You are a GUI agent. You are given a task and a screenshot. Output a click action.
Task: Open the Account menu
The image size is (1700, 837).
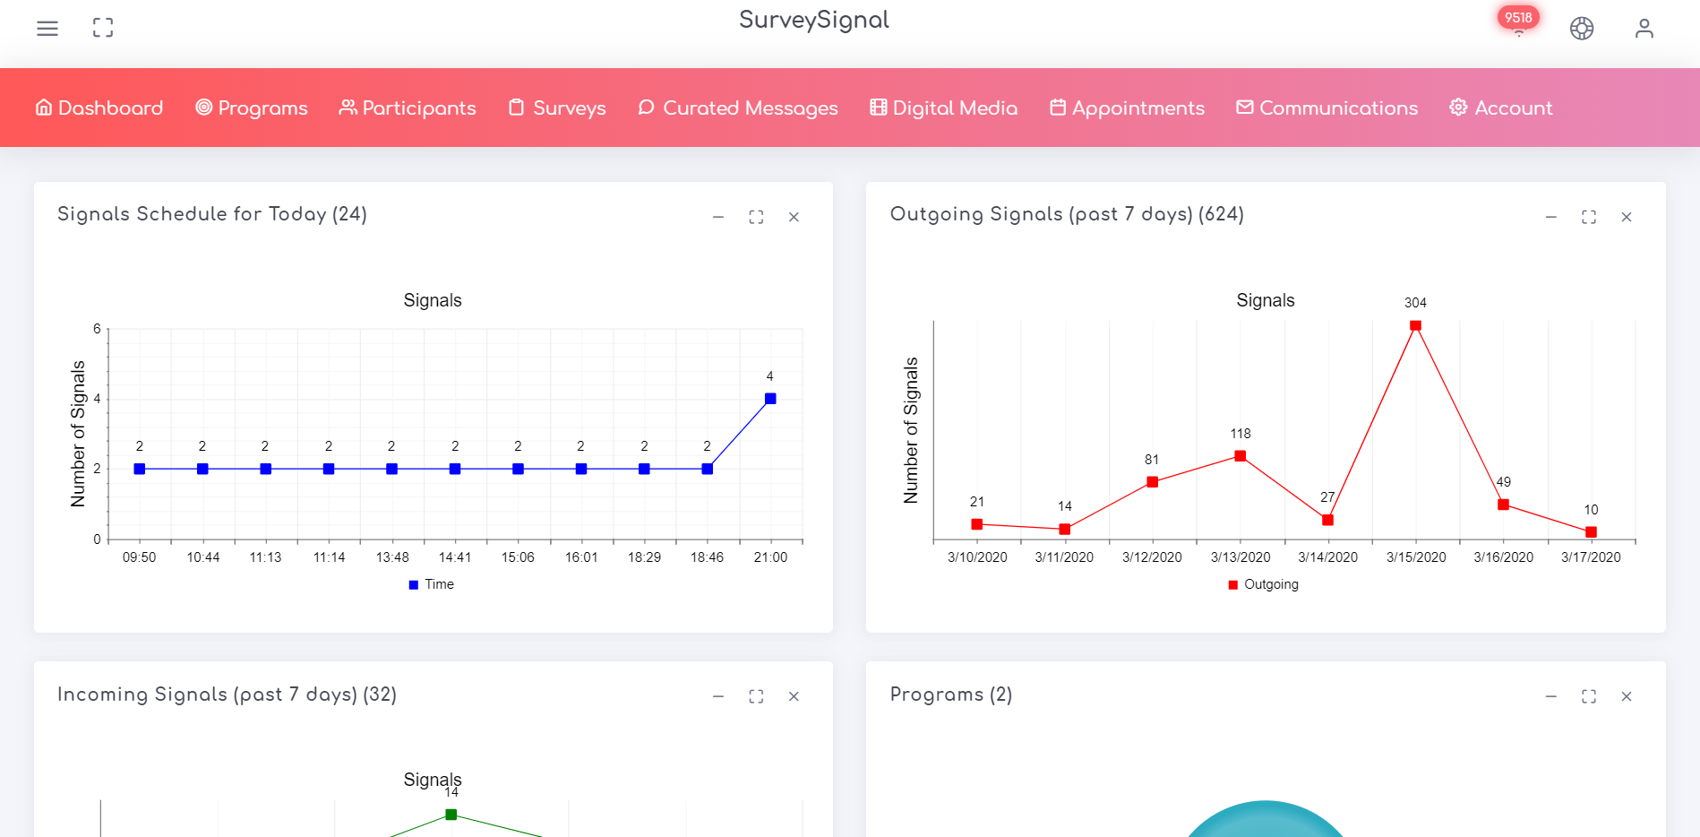1501,108
